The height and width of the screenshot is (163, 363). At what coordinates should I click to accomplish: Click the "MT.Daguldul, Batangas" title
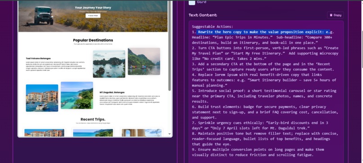112,93
